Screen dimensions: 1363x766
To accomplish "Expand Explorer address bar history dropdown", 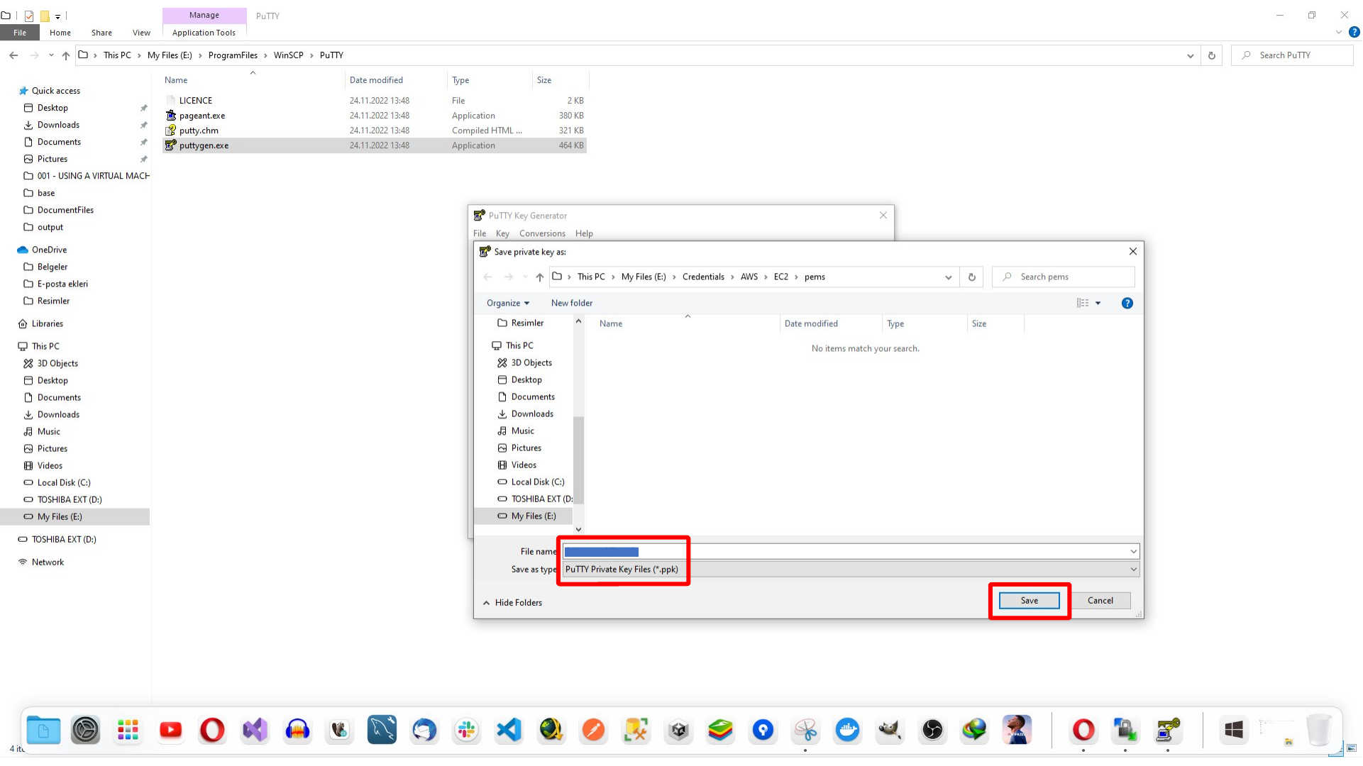I will [1190, 55].
